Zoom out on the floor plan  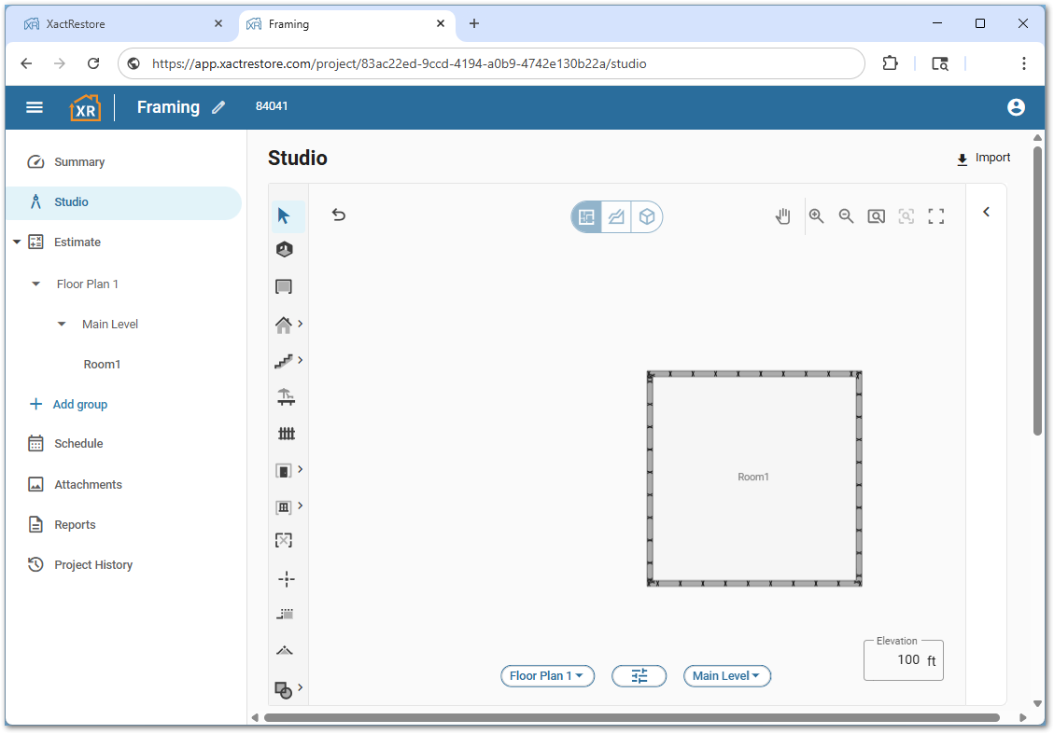tap(846, 215)
